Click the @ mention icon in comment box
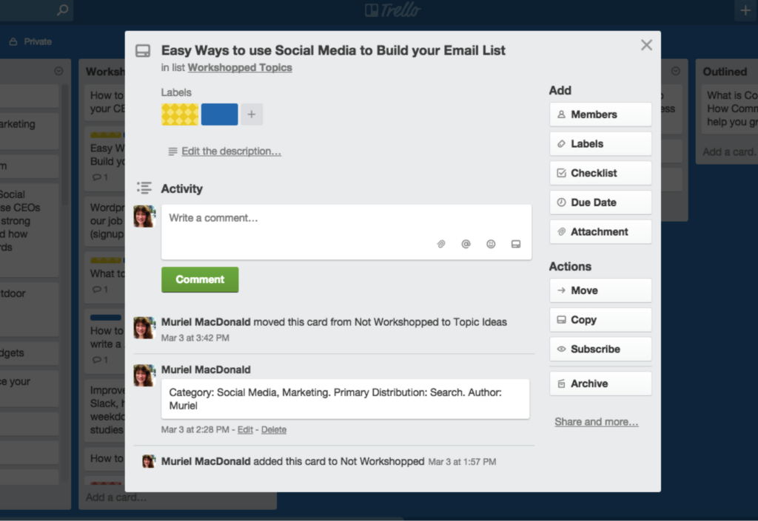This screenshot has width=758, height=521. point(466,244)
